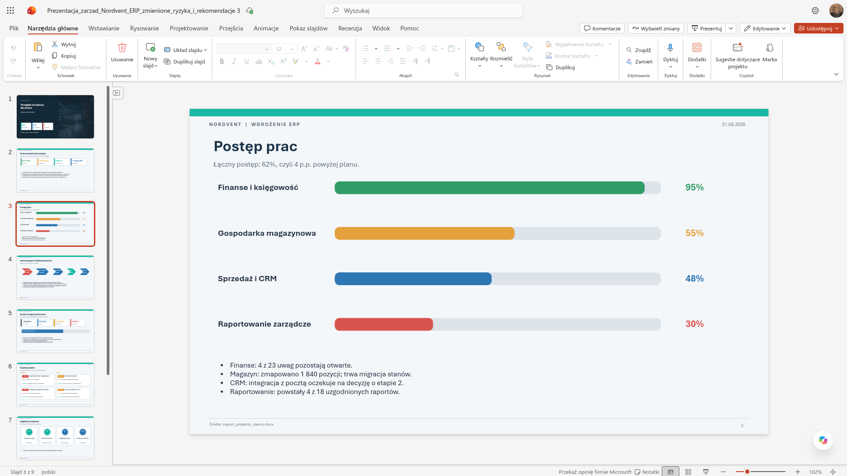Image resolution: width=847 pixels, height=476 pixels.
Task: Decrease font size icon
Action: point(316,49)
